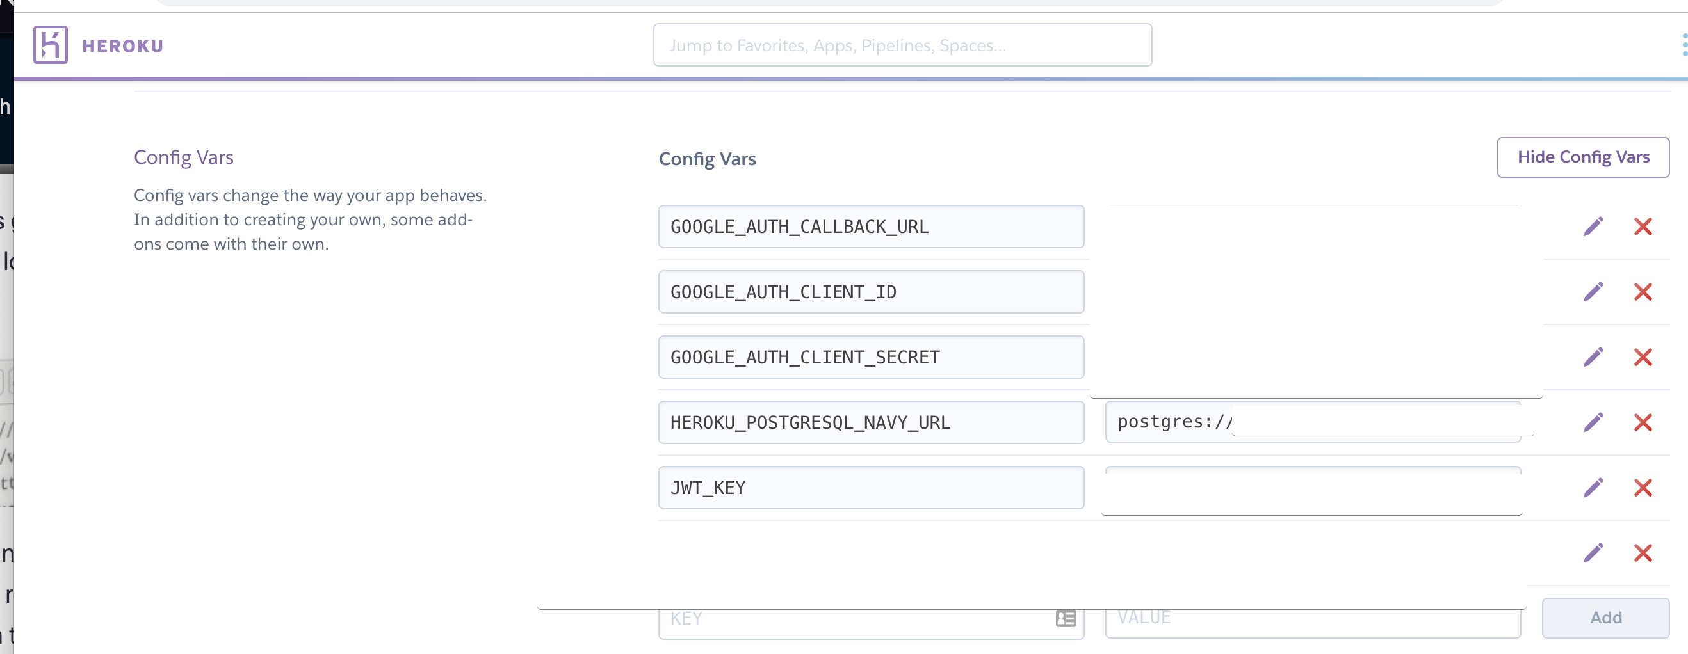The height and width of the screenshot is (654, 1688).
Task: Open the HEROKU home link text
Action: (x=122, y=46)
